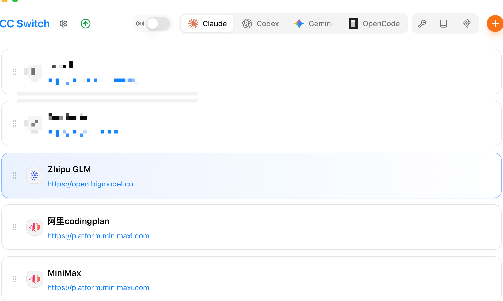Open the https://open.bigmodel.cn link
Image resolution: width=503 pixels, height=301 pixels.
[x=90, y=184]
